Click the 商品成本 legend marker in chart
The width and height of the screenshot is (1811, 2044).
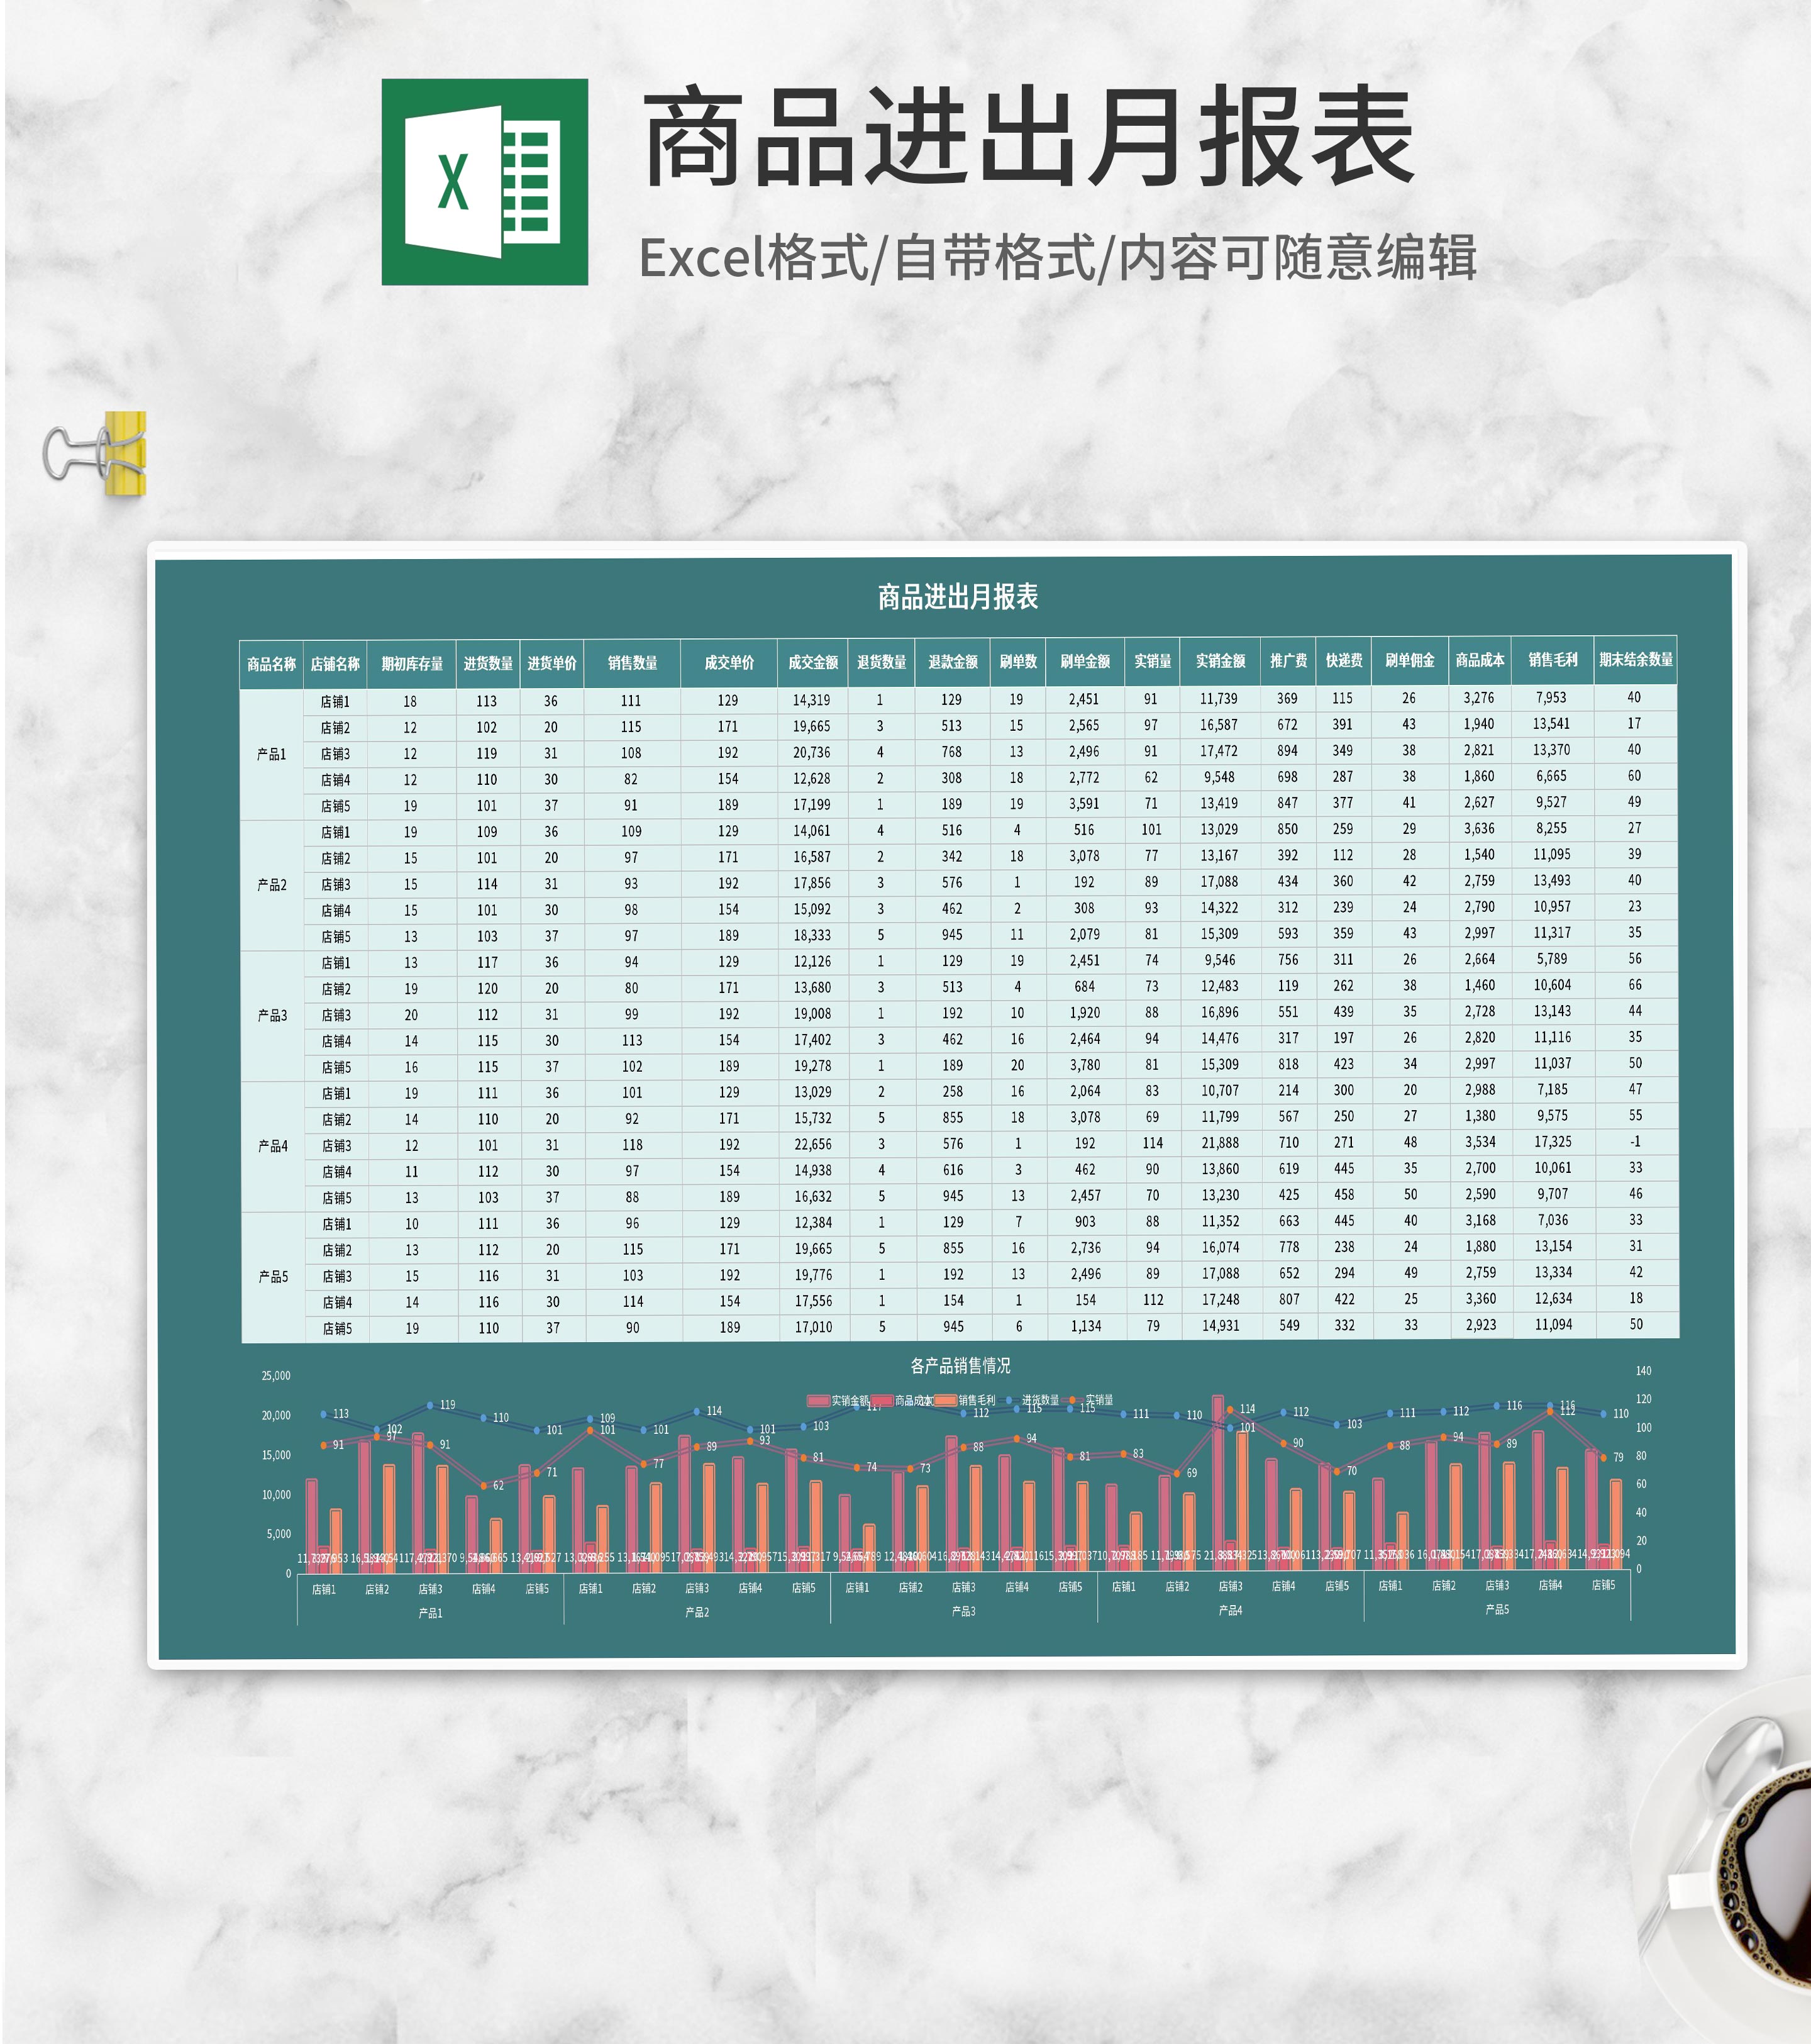(x=882, y=1401)
